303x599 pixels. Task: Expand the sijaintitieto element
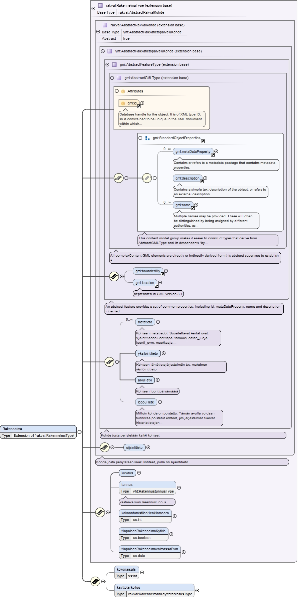[149, 447]
